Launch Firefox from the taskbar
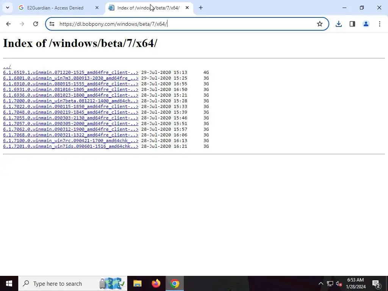Image resolution: width=388 pixels, height=291 pixels. [156, 283]
